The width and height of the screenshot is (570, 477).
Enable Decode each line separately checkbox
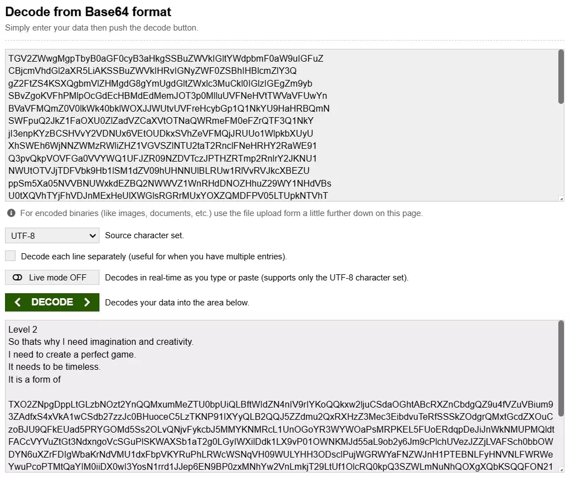(10, 256)
